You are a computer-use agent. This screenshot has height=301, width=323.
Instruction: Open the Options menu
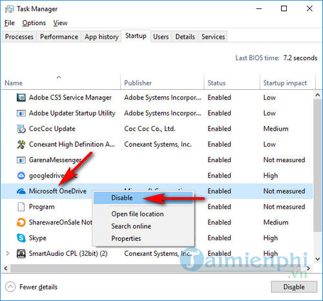click(x=34, y=23)
